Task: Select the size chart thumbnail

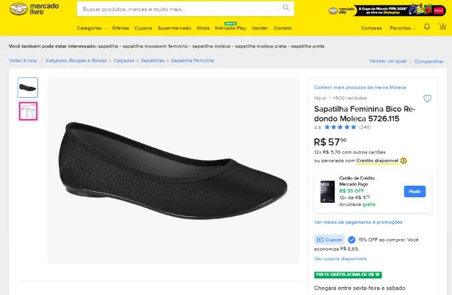Action: click(28, 111)
